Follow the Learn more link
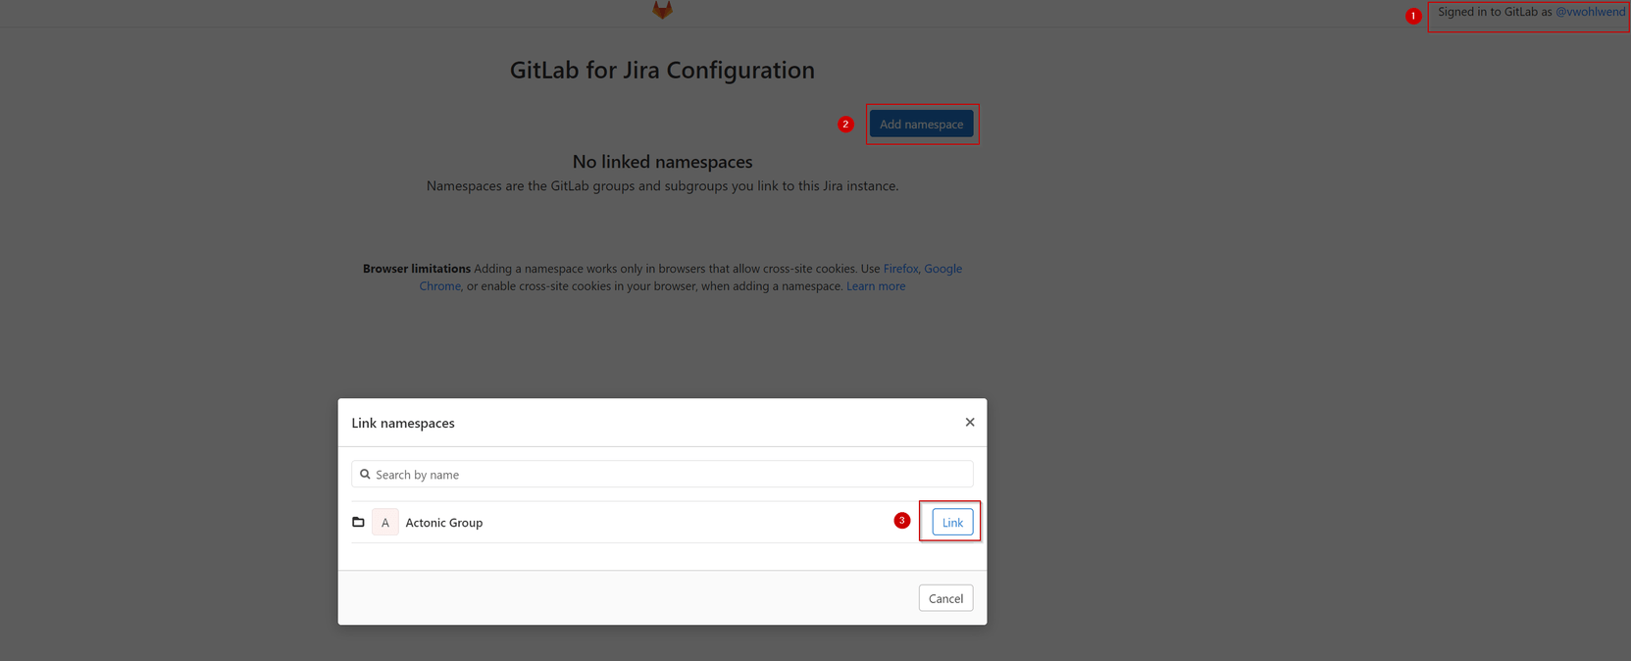Image resolution: width=1631 pixels, height=661 pixels. point(876,285)
